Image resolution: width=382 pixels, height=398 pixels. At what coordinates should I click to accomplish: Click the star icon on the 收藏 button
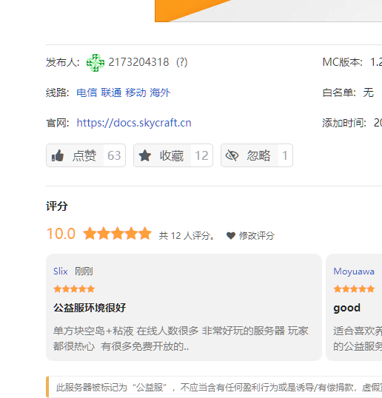145,155
